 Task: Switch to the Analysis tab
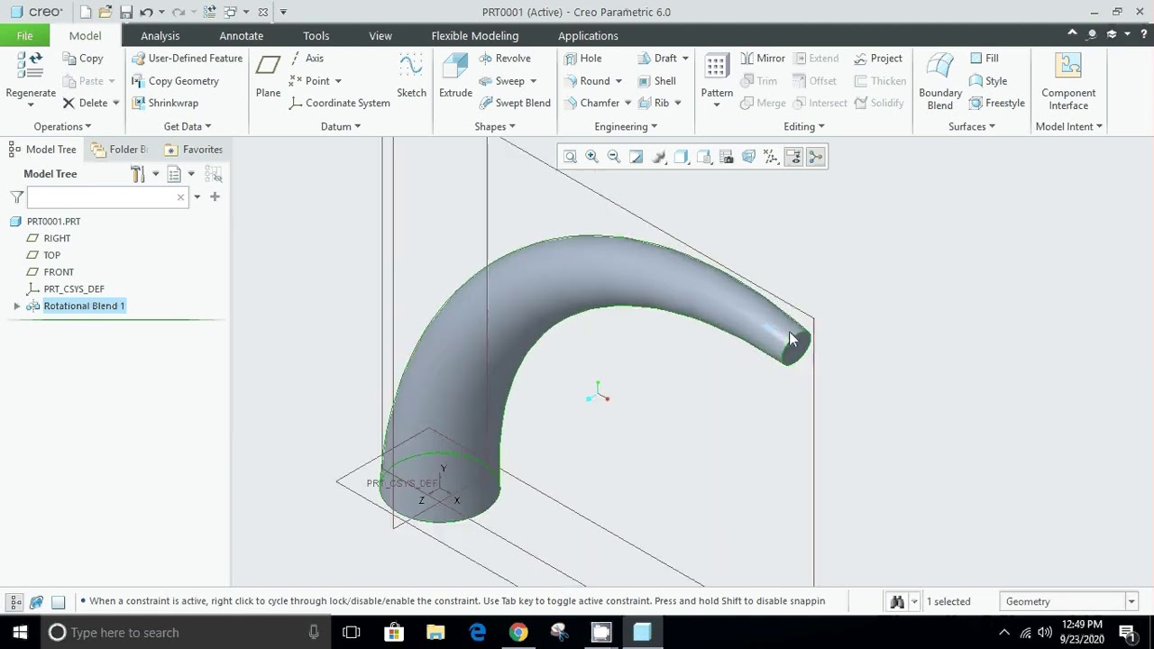[x=160, y=36]
